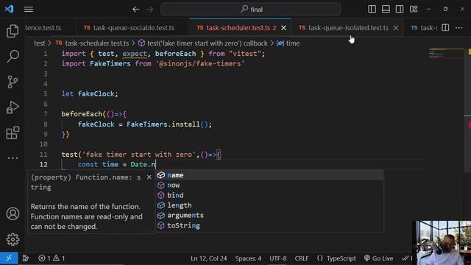The height and width of the screenshot is (265, 471).
Task: Click the VS Code logo icon
Action: (x=9, y=9)
